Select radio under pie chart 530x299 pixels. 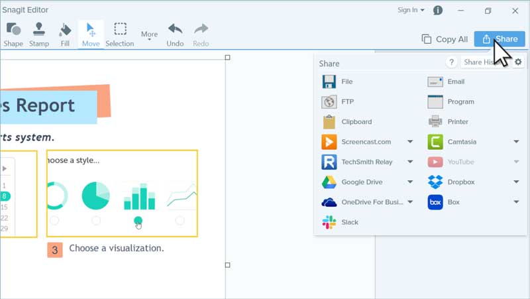click(96, 221)
